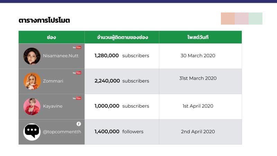The width and height of the screenshot is (277, 156).
Task: Select the Nisamanee.Nutt profile avatar
Action: pyautogui.click(x=32, y=56)
